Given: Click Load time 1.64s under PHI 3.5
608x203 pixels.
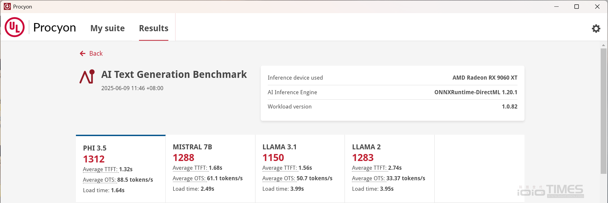Looking at the screenshot, I should (104, 190).
